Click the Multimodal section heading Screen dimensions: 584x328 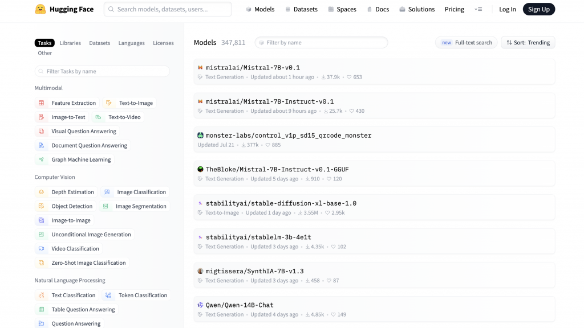[x=48, y=88]
